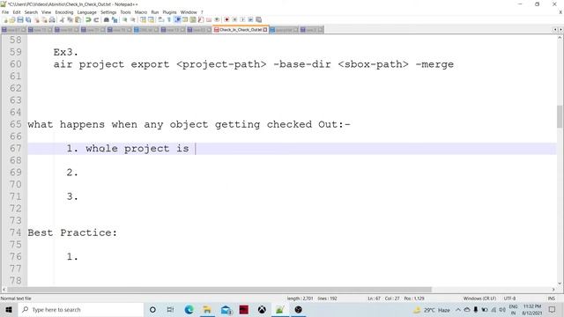The width and height of the screenshot is (564, 317).
Task: Toggle the indent guide button
Action: (177, 19)
